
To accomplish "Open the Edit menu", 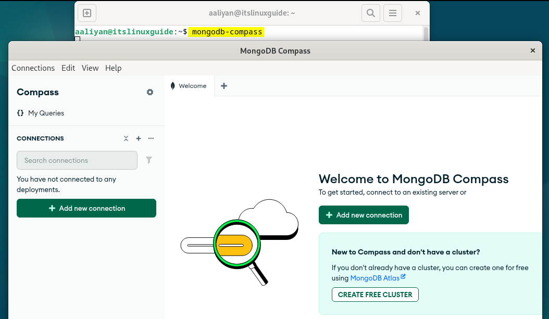I will (68, 68).
